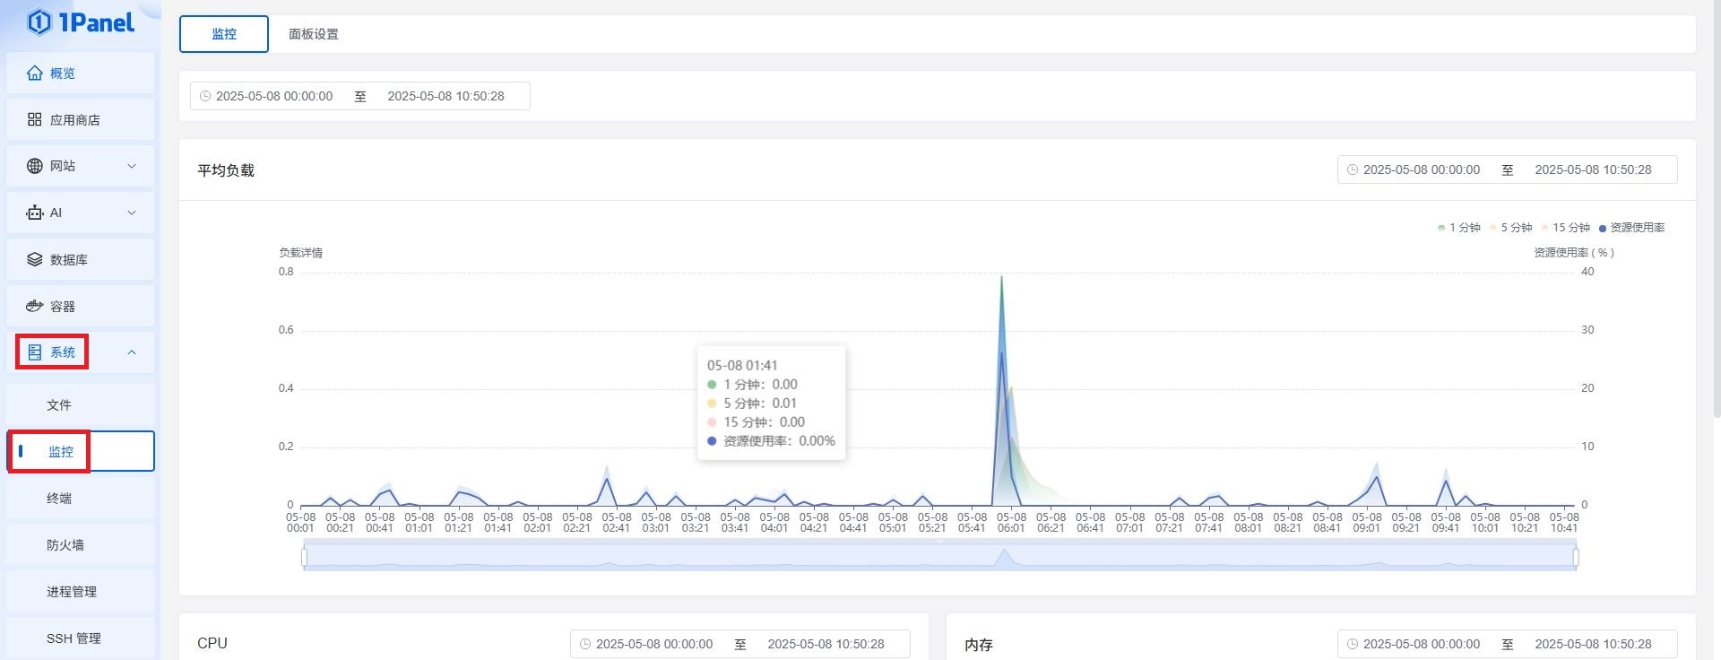Open SSH 管理 in the sidebar
The image size is (1721, 660).
click(81, 638)
